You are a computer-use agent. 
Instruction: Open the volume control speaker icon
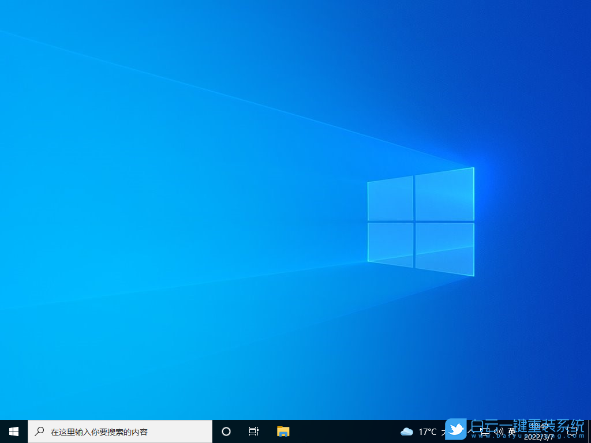click(498, 431)
